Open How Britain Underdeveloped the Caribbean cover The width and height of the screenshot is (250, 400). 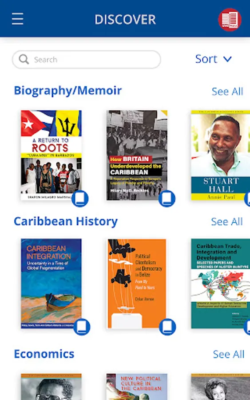(x=137, y=155)
